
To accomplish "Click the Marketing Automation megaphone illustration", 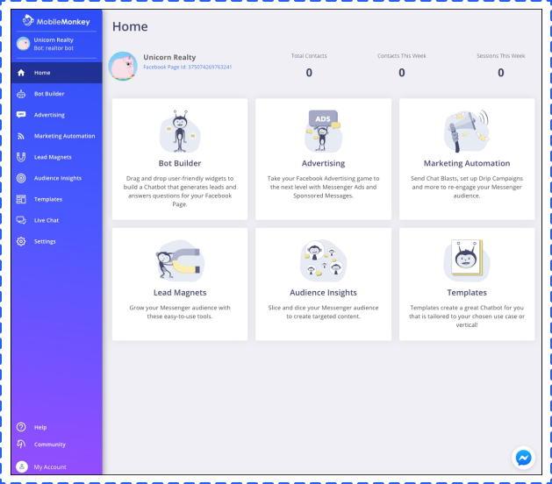I will 467,132.
